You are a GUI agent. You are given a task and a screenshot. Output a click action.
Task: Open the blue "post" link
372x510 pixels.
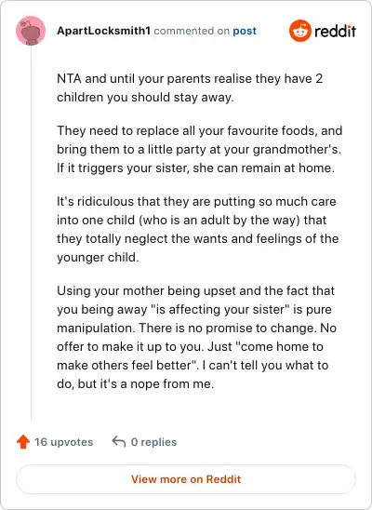coord(245,31)
